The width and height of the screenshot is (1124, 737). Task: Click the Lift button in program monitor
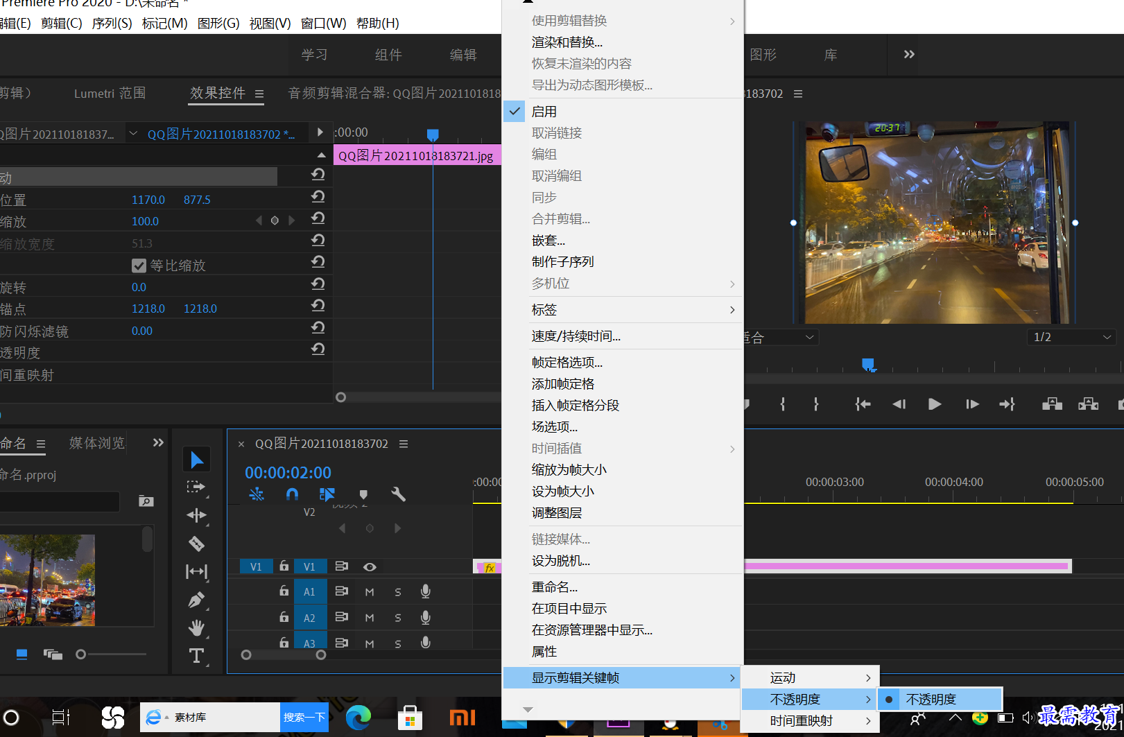click(1053, 404)
